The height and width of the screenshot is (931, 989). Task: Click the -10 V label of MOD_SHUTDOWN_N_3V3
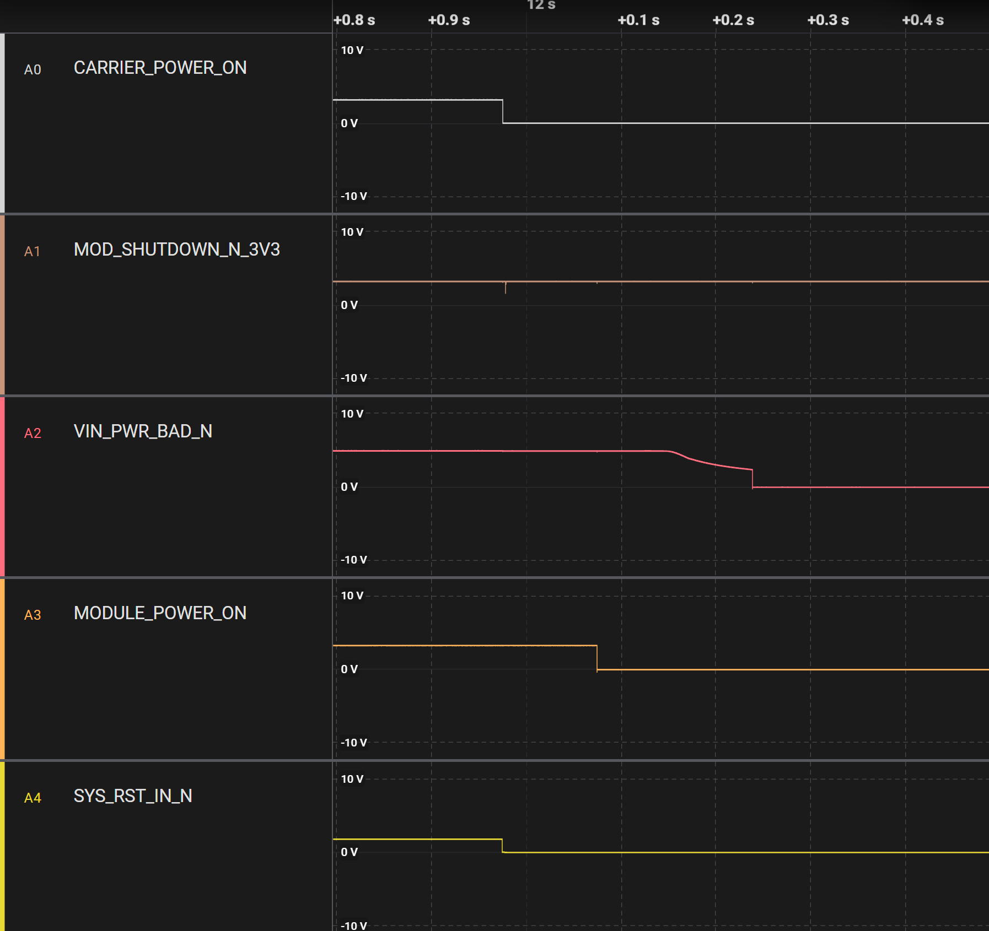pyautogui.click(x=353, y=378)
